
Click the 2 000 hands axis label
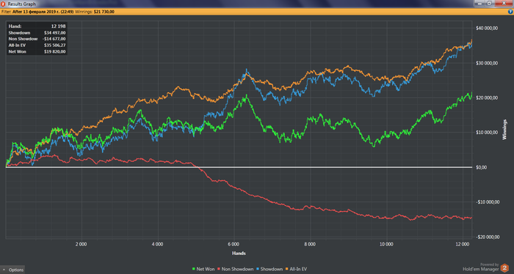(81, 244)
